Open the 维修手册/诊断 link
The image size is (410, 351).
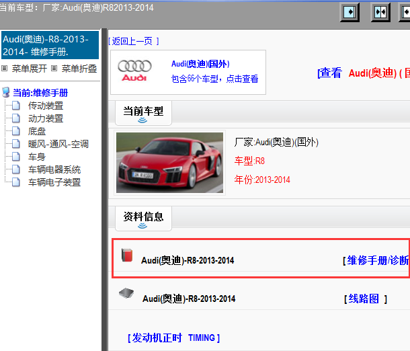[376, 260]
